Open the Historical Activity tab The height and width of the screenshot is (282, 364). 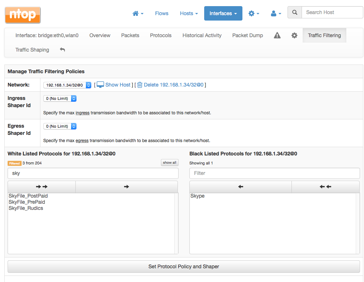[x=202, y=35]
